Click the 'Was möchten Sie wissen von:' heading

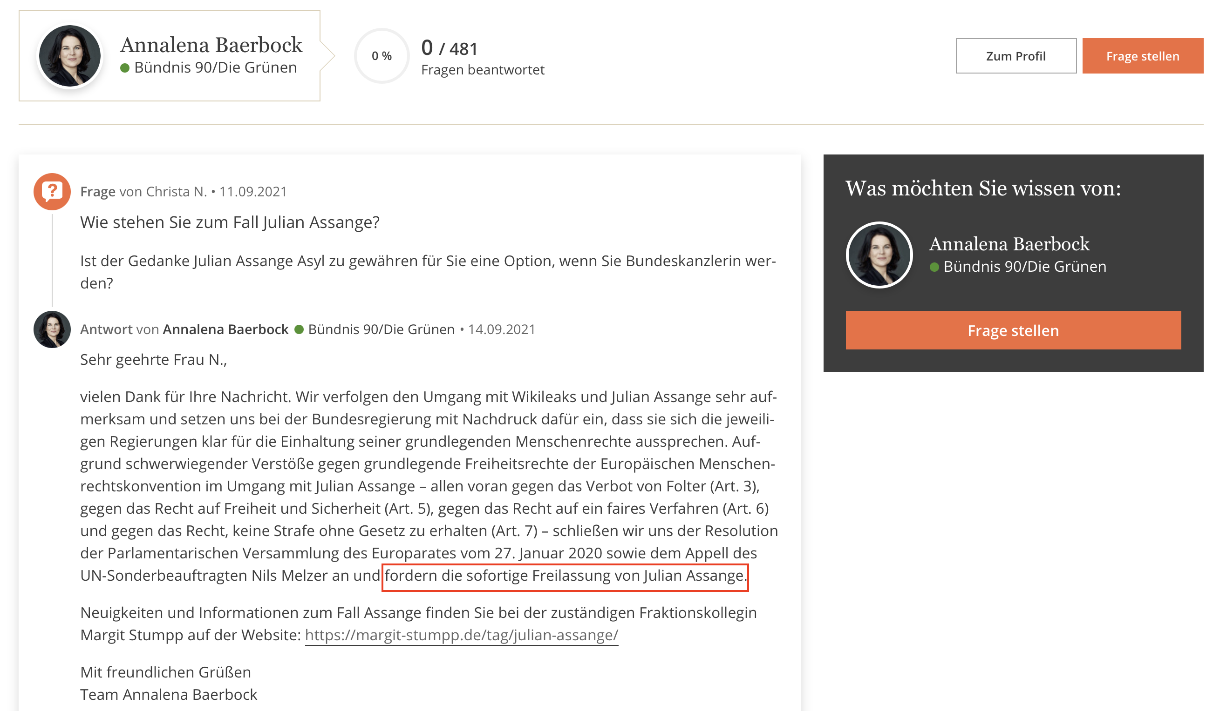[983, 188]
